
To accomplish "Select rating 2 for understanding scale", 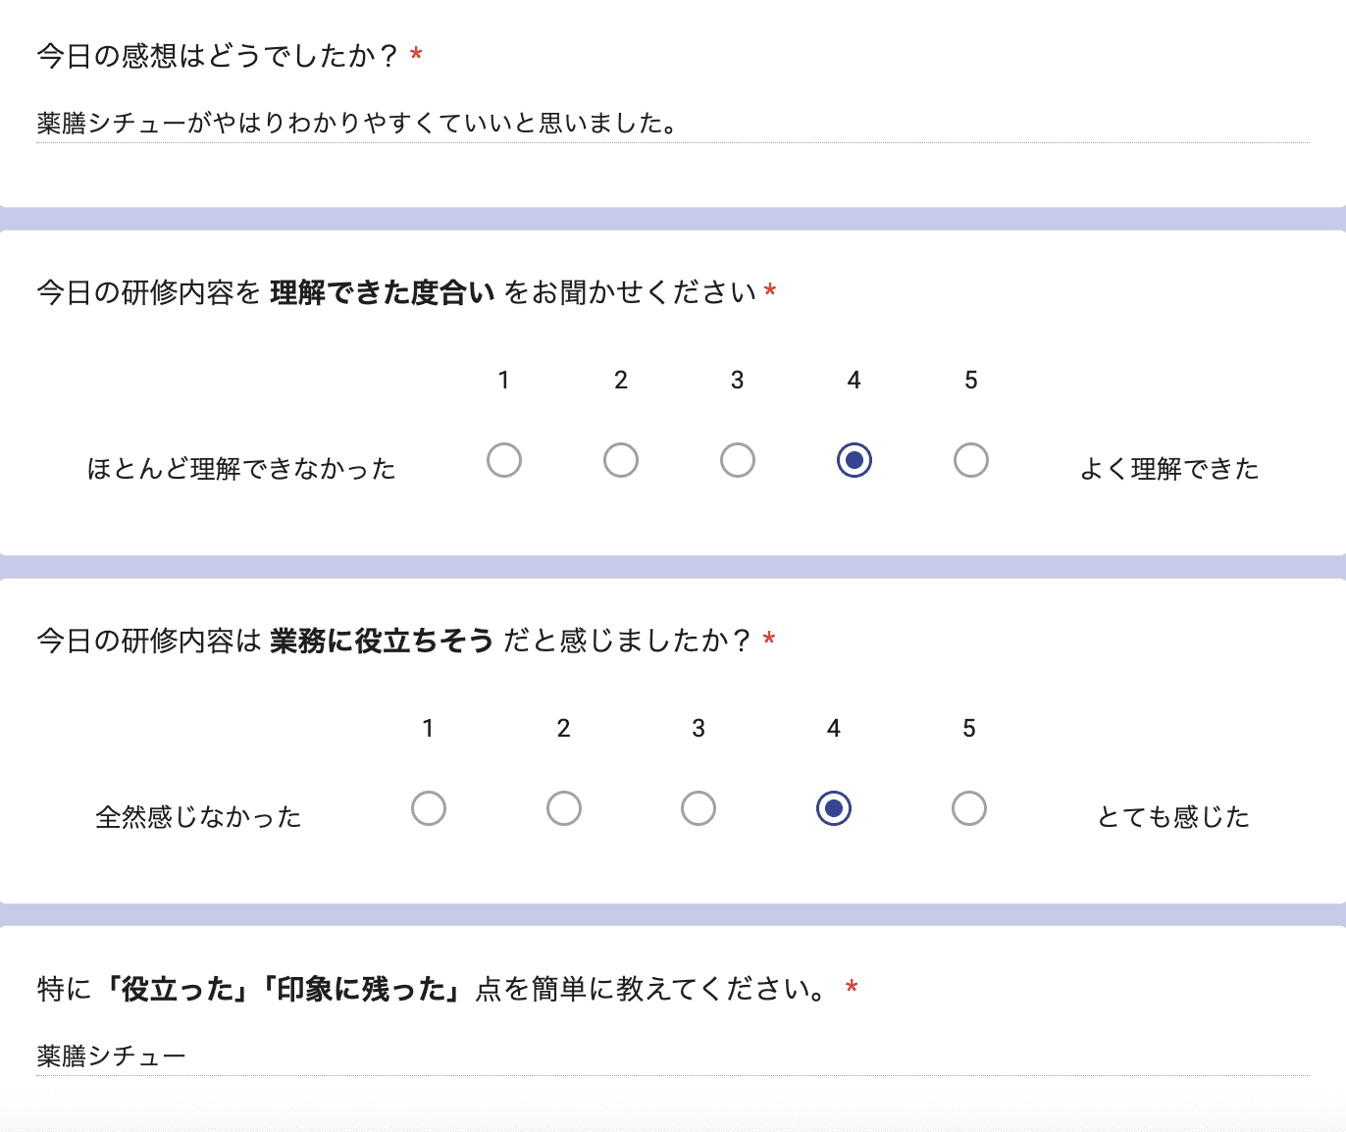I will [x=621, y=459].
